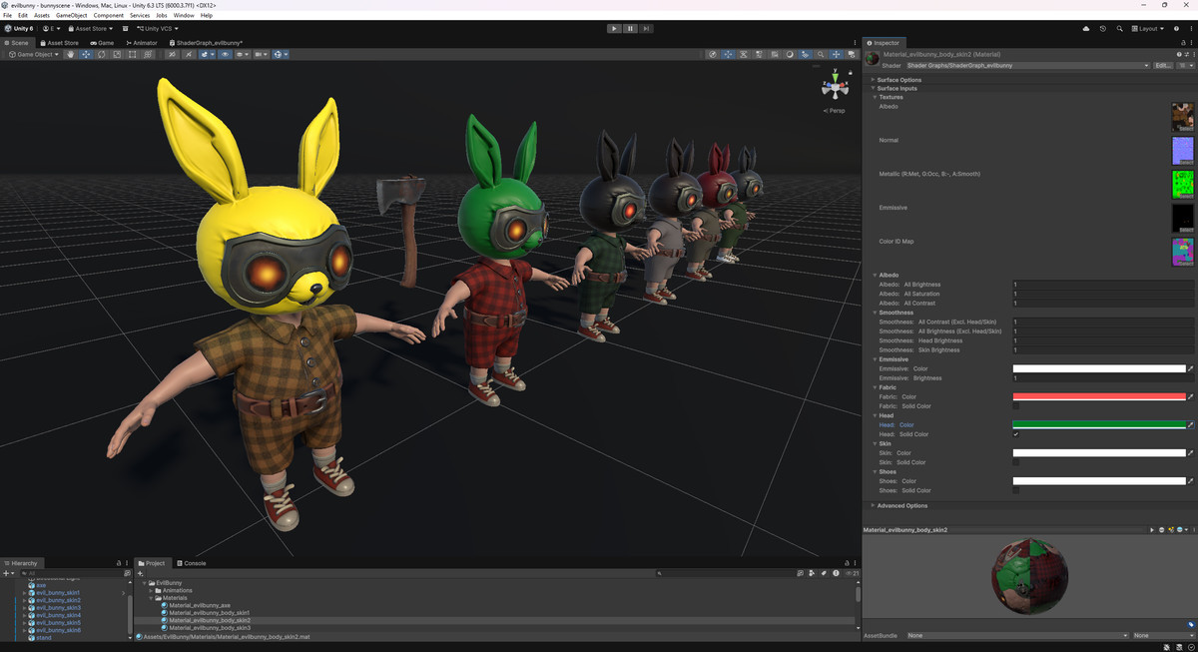Enable the Shoes Solid Color checkbox
The image size is (1198, 652).
(1016, 490)
